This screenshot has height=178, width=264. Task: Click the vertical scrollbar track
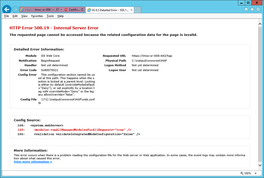pos(260,94)
